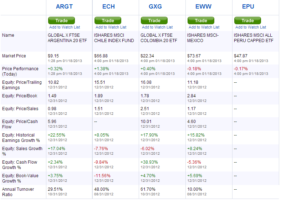Select the Equity: Price/Sales row label
The image size is (281, 200).
[x=20, y=109]
